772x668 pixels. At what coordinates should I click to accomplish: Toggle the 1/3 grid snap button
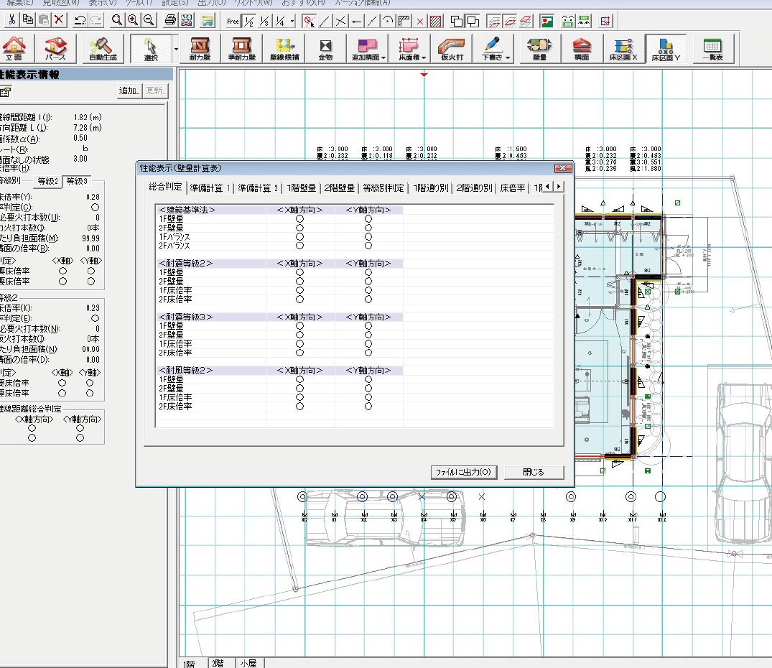click(265, 21)
